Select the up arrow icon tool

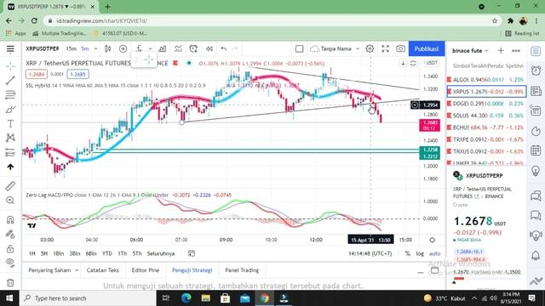click(10, 167)
